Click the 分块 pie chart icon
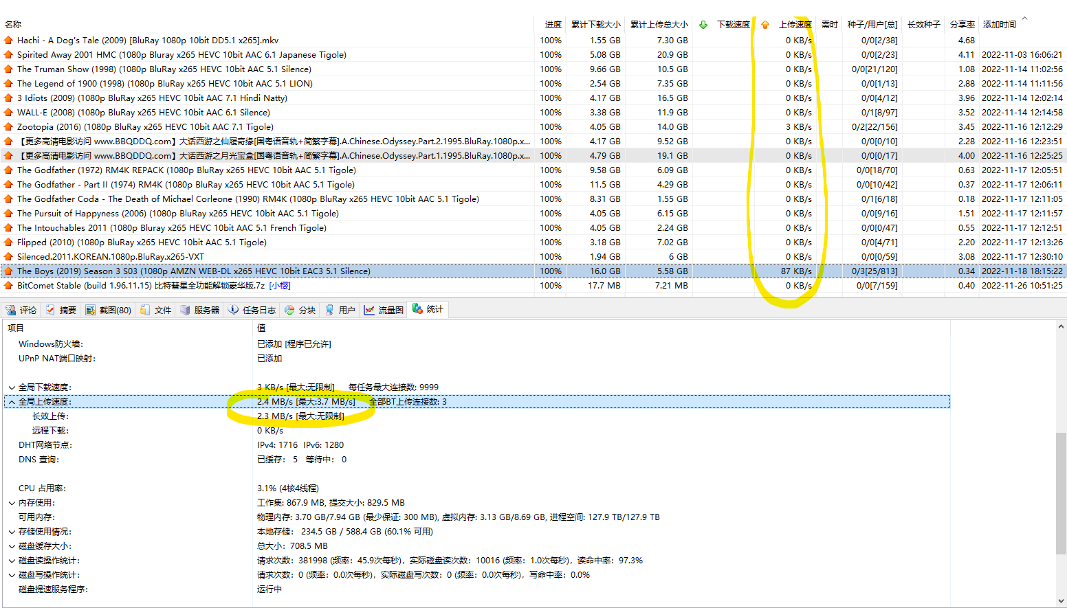Screen dimensions: 1067x608 click(x=290, y=310)
